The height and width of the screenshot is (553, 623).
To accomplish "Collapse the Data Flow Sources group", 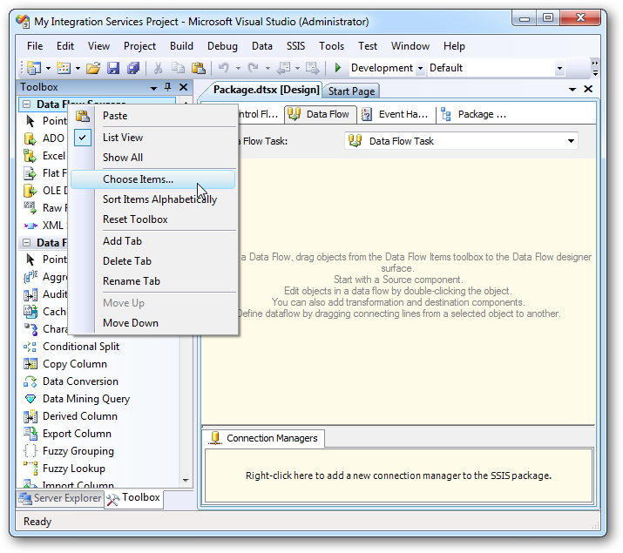I will click(x=27, y=105).
